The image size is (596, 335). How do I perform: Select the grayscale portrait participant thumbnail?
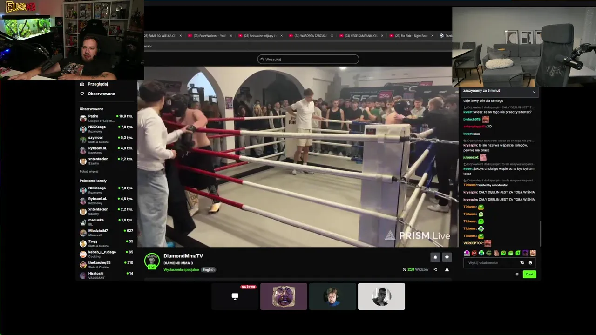tap(381, 296)
